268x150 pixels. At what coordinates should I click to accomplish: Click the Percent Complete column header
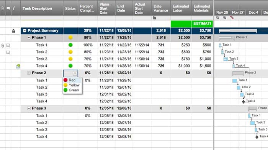point(88,8)
